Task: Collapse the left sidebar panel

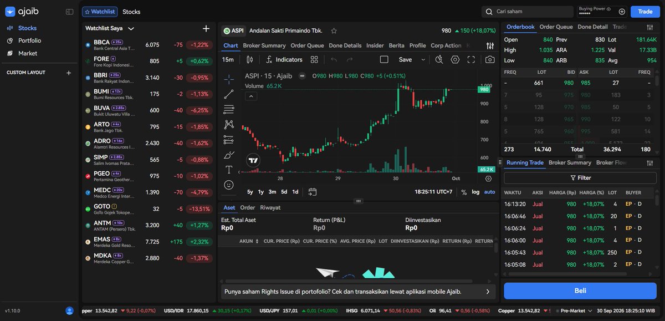Action: (x=69, y=12)
